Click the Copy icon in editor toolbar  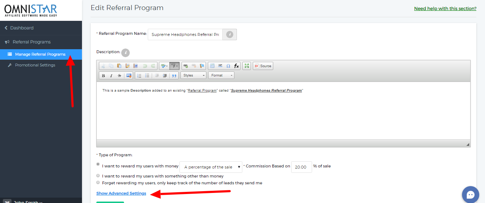111,66
